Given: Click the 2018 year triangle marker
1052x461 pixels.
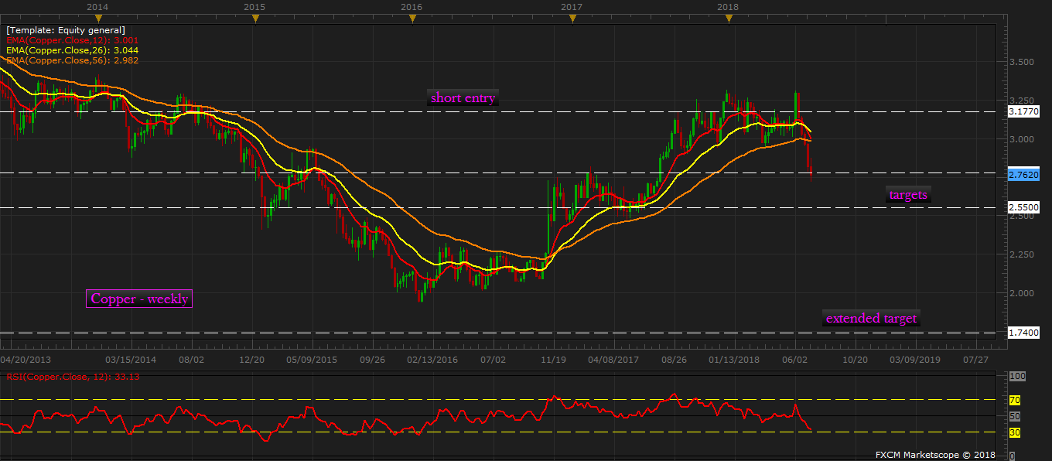Looking at the screenshot, I should [729, 19].
